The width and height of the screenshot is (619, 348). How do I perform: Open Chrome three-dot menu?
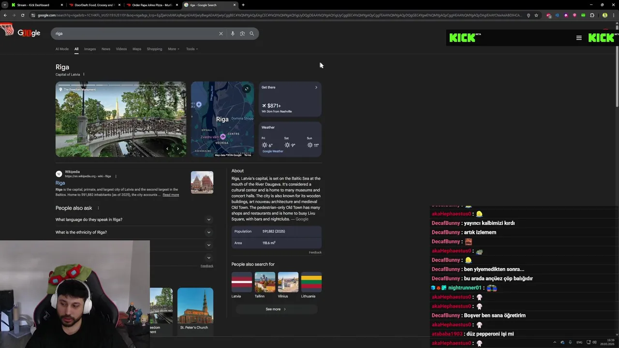point(613,15)
